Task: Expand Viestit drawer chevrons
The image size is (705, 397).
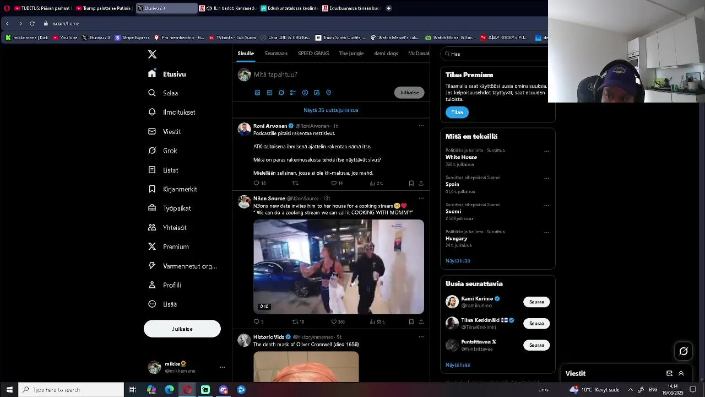Action: click(681, 373)
